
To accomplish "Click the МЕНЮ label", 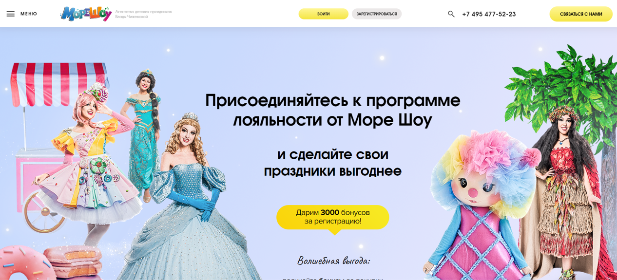I will (29, 14).
